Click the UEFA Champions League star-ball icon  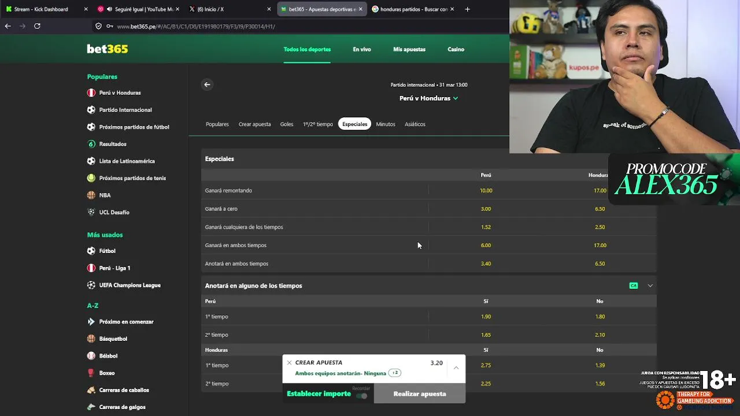tap(91, 285)
